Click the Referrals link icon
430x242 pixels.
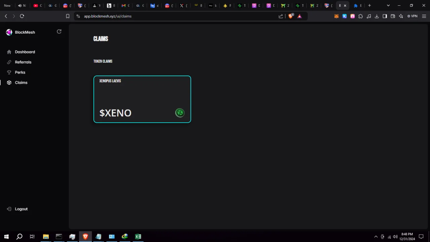9,62
